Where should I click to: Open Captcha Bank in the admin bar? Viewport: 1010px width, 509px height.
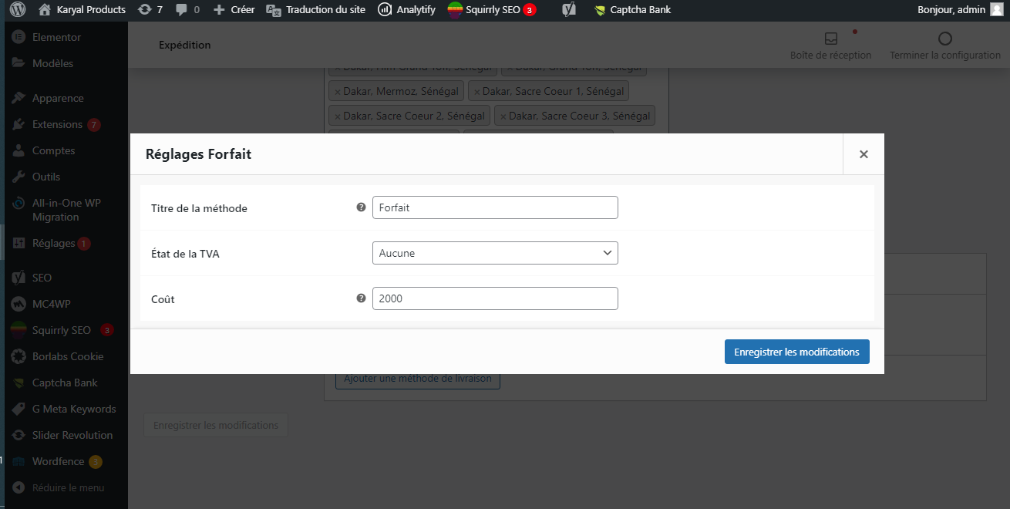632,10
